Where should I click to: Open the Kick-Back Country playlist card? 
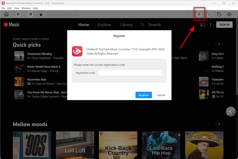[x=118, y=145]
